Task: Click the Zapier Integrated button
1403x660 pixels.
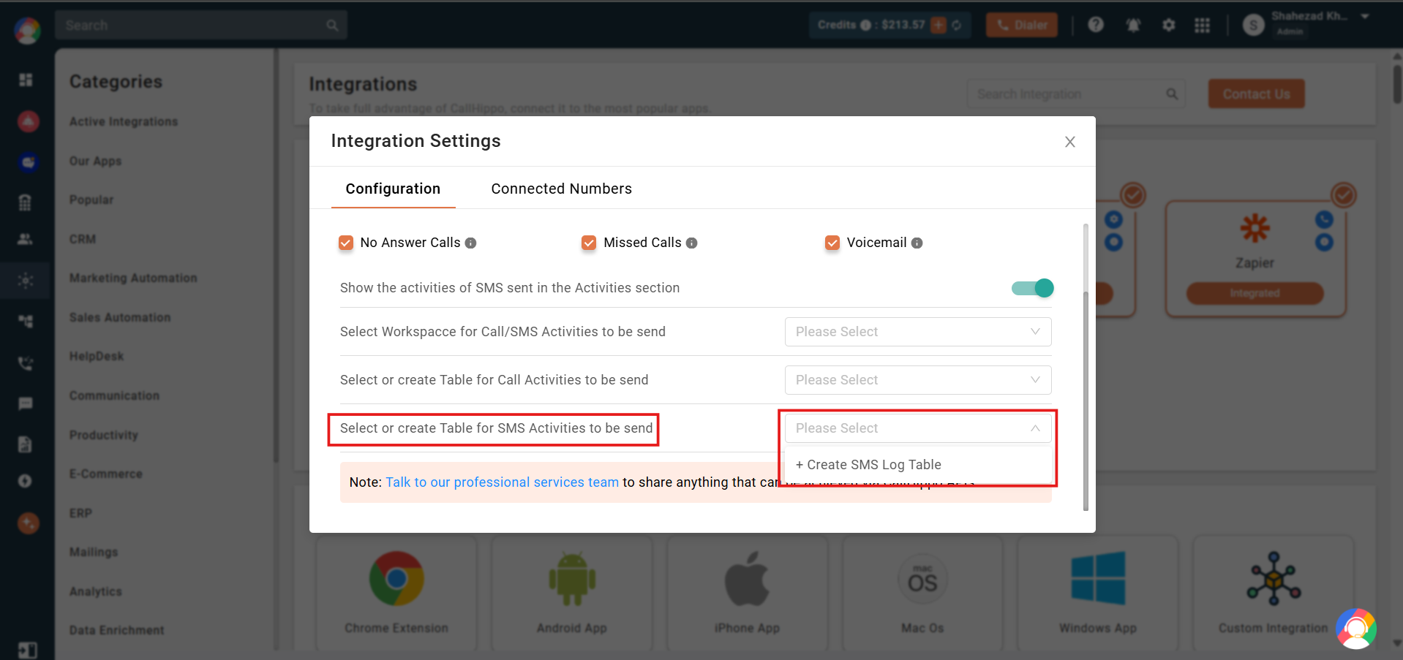Action: (1255, 293)
